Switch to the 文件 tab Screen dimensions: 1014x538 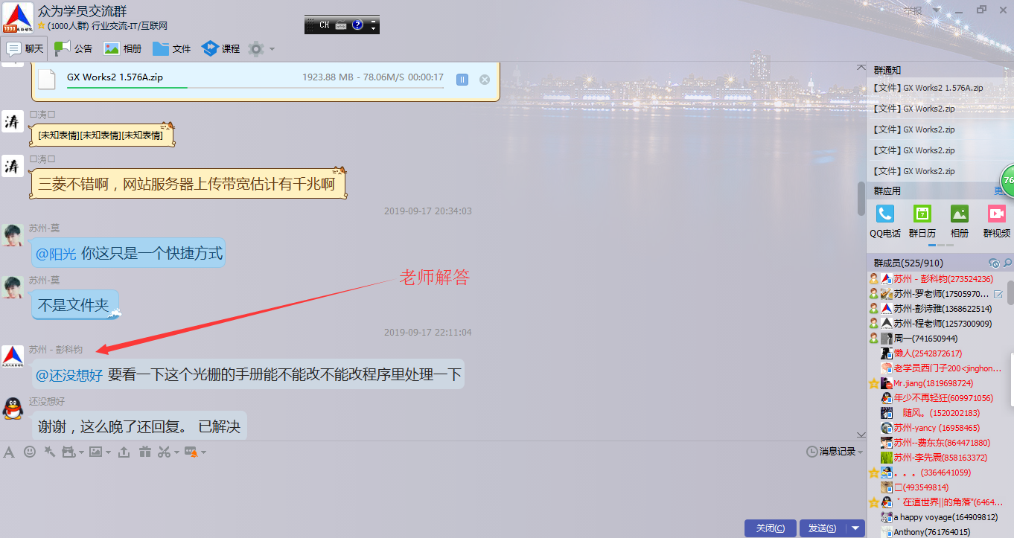point(172,48)
